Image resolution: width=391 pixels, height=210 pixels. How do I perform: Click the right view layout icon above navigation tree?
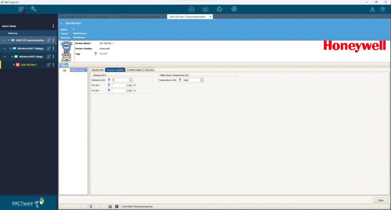click(x=66, y=65)
